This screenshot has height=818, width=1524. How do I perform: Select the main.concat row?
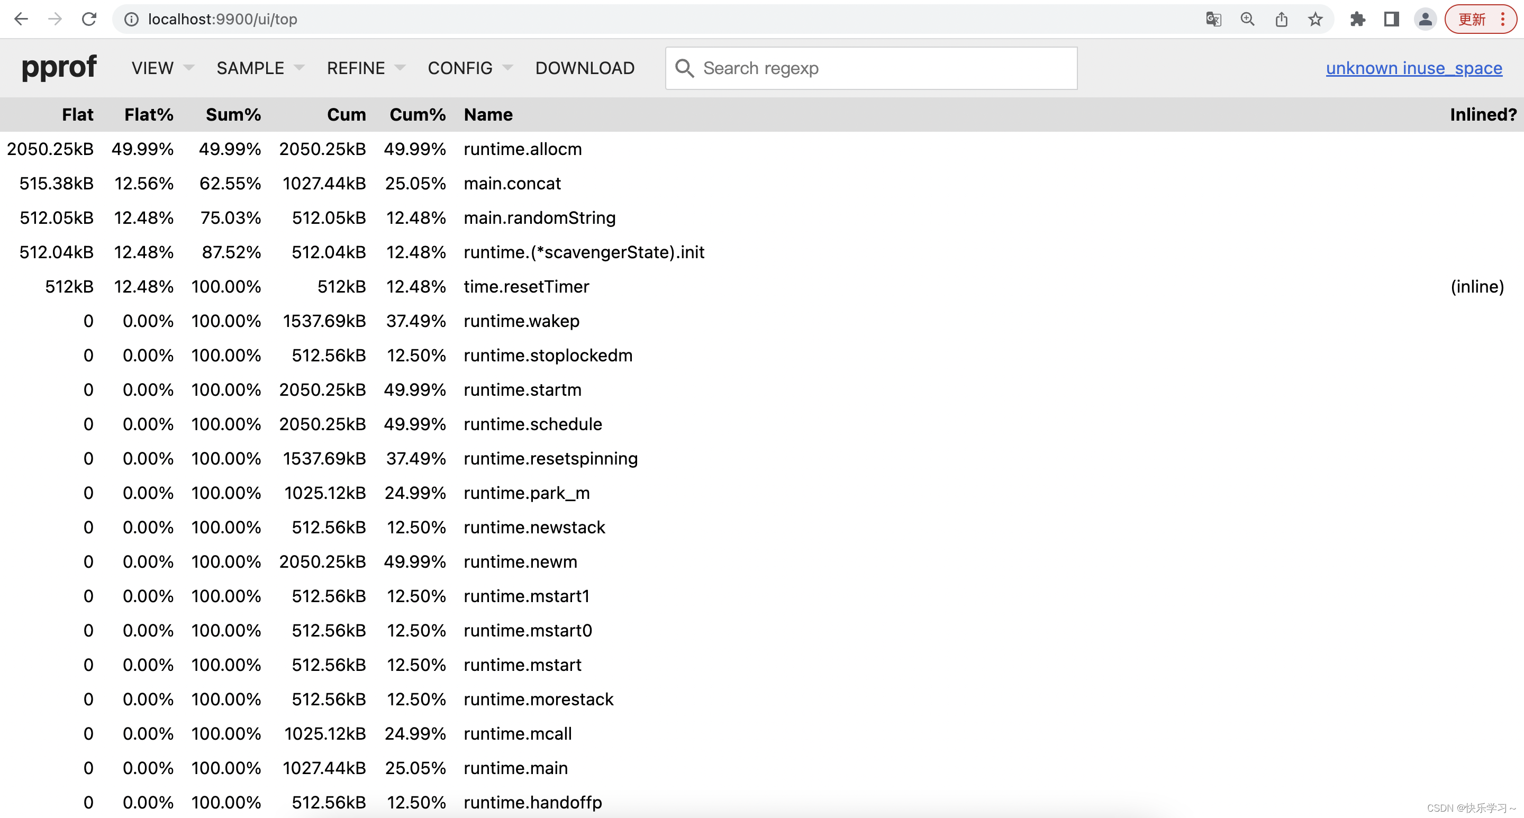click(762, 184)
